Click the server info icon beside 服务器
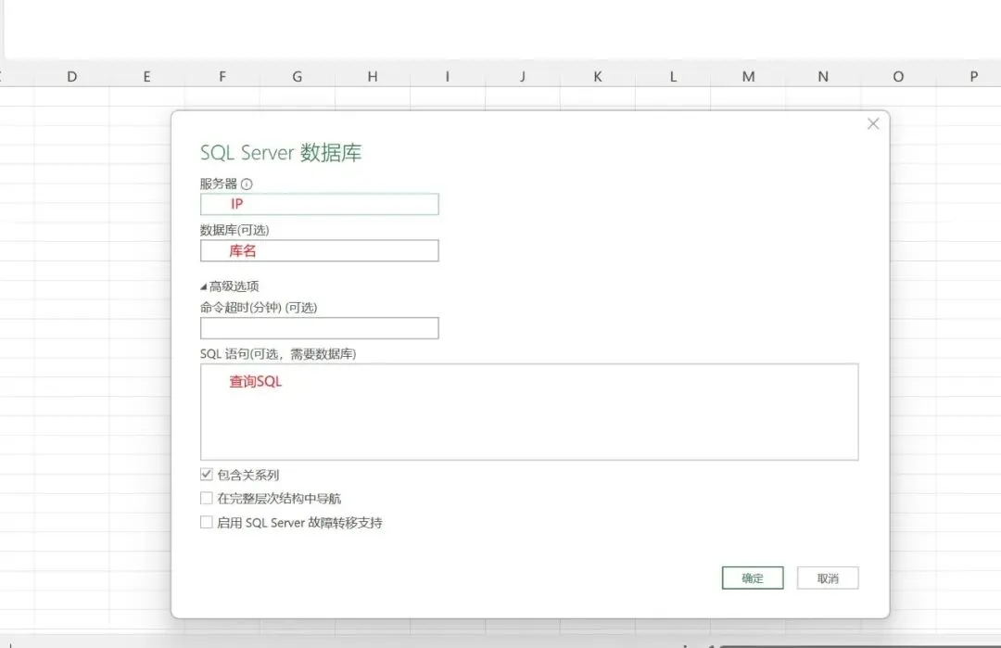The image size is (1001, 648). pos(247,184)
